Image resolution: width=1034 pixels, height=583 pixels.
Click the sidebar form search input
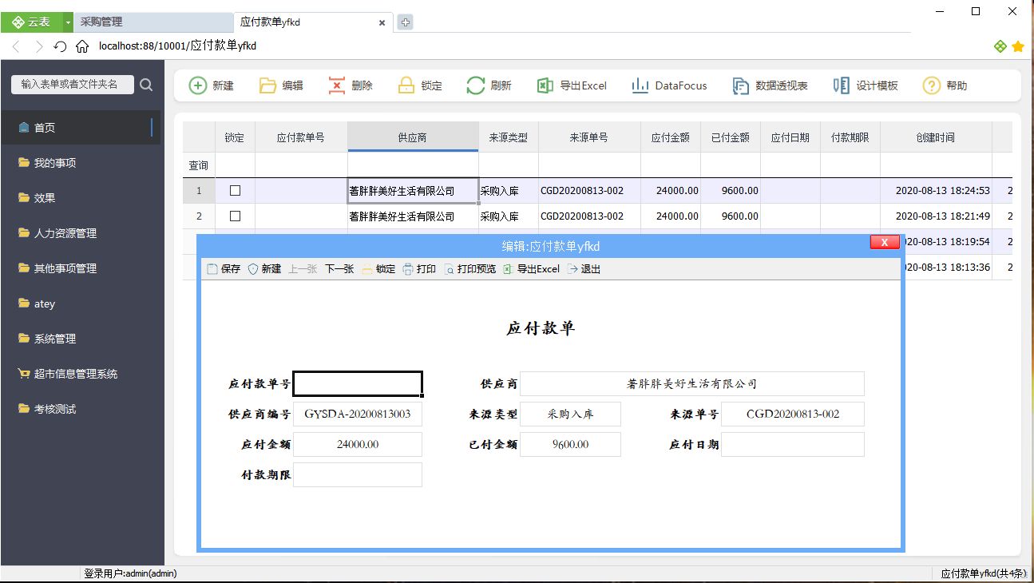tap(73, 84)
